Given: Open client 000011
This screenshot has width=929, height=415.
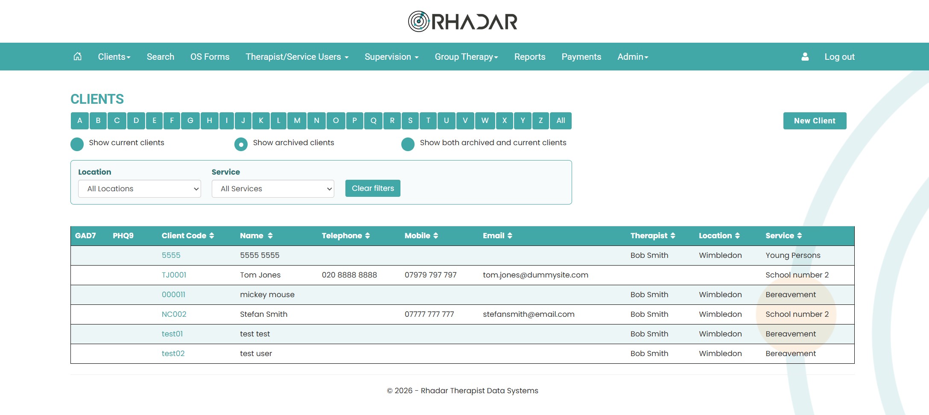Looking at the screenshot, I should (173, 295).
